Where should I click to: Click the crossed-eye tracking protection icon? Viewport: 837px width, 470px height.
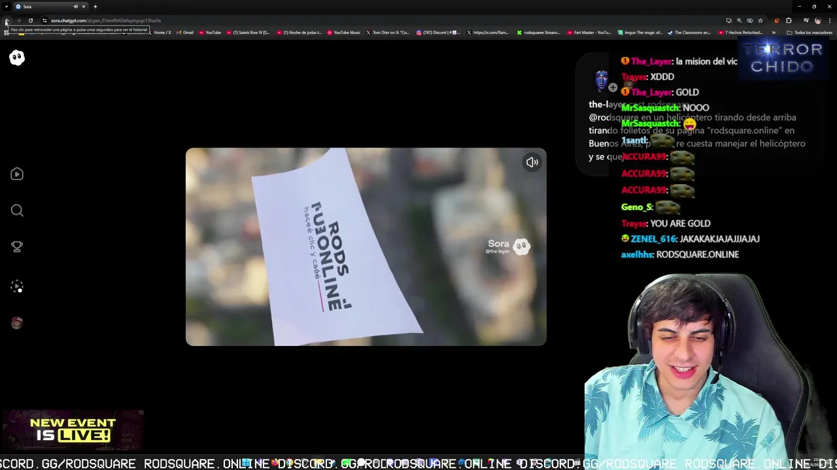(750, 20)
